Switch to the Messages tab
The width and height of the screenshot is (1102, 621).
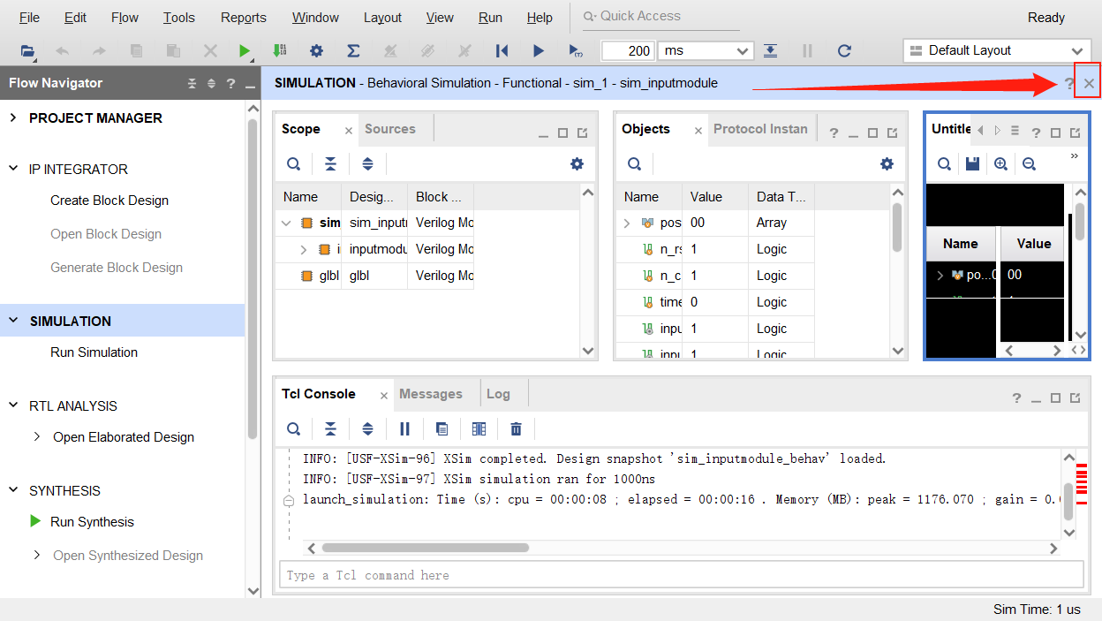[x=431, y=393]
